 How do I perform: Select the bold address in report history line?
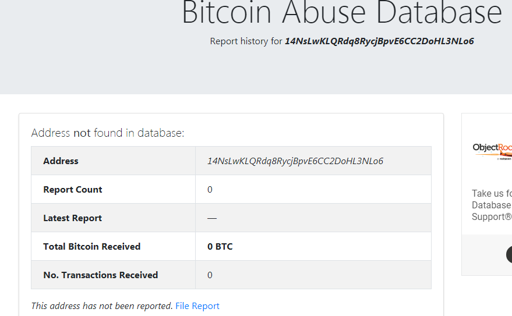click(x=379, y=41)
